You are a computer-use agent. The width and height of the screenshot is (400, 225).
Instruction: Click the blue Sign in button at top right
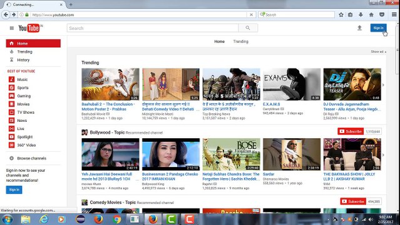[x=378, y=27]
